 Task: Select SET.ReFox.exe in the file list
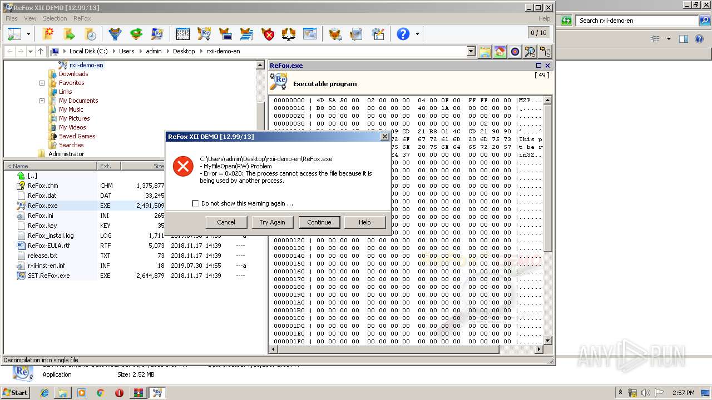point(48,276)
